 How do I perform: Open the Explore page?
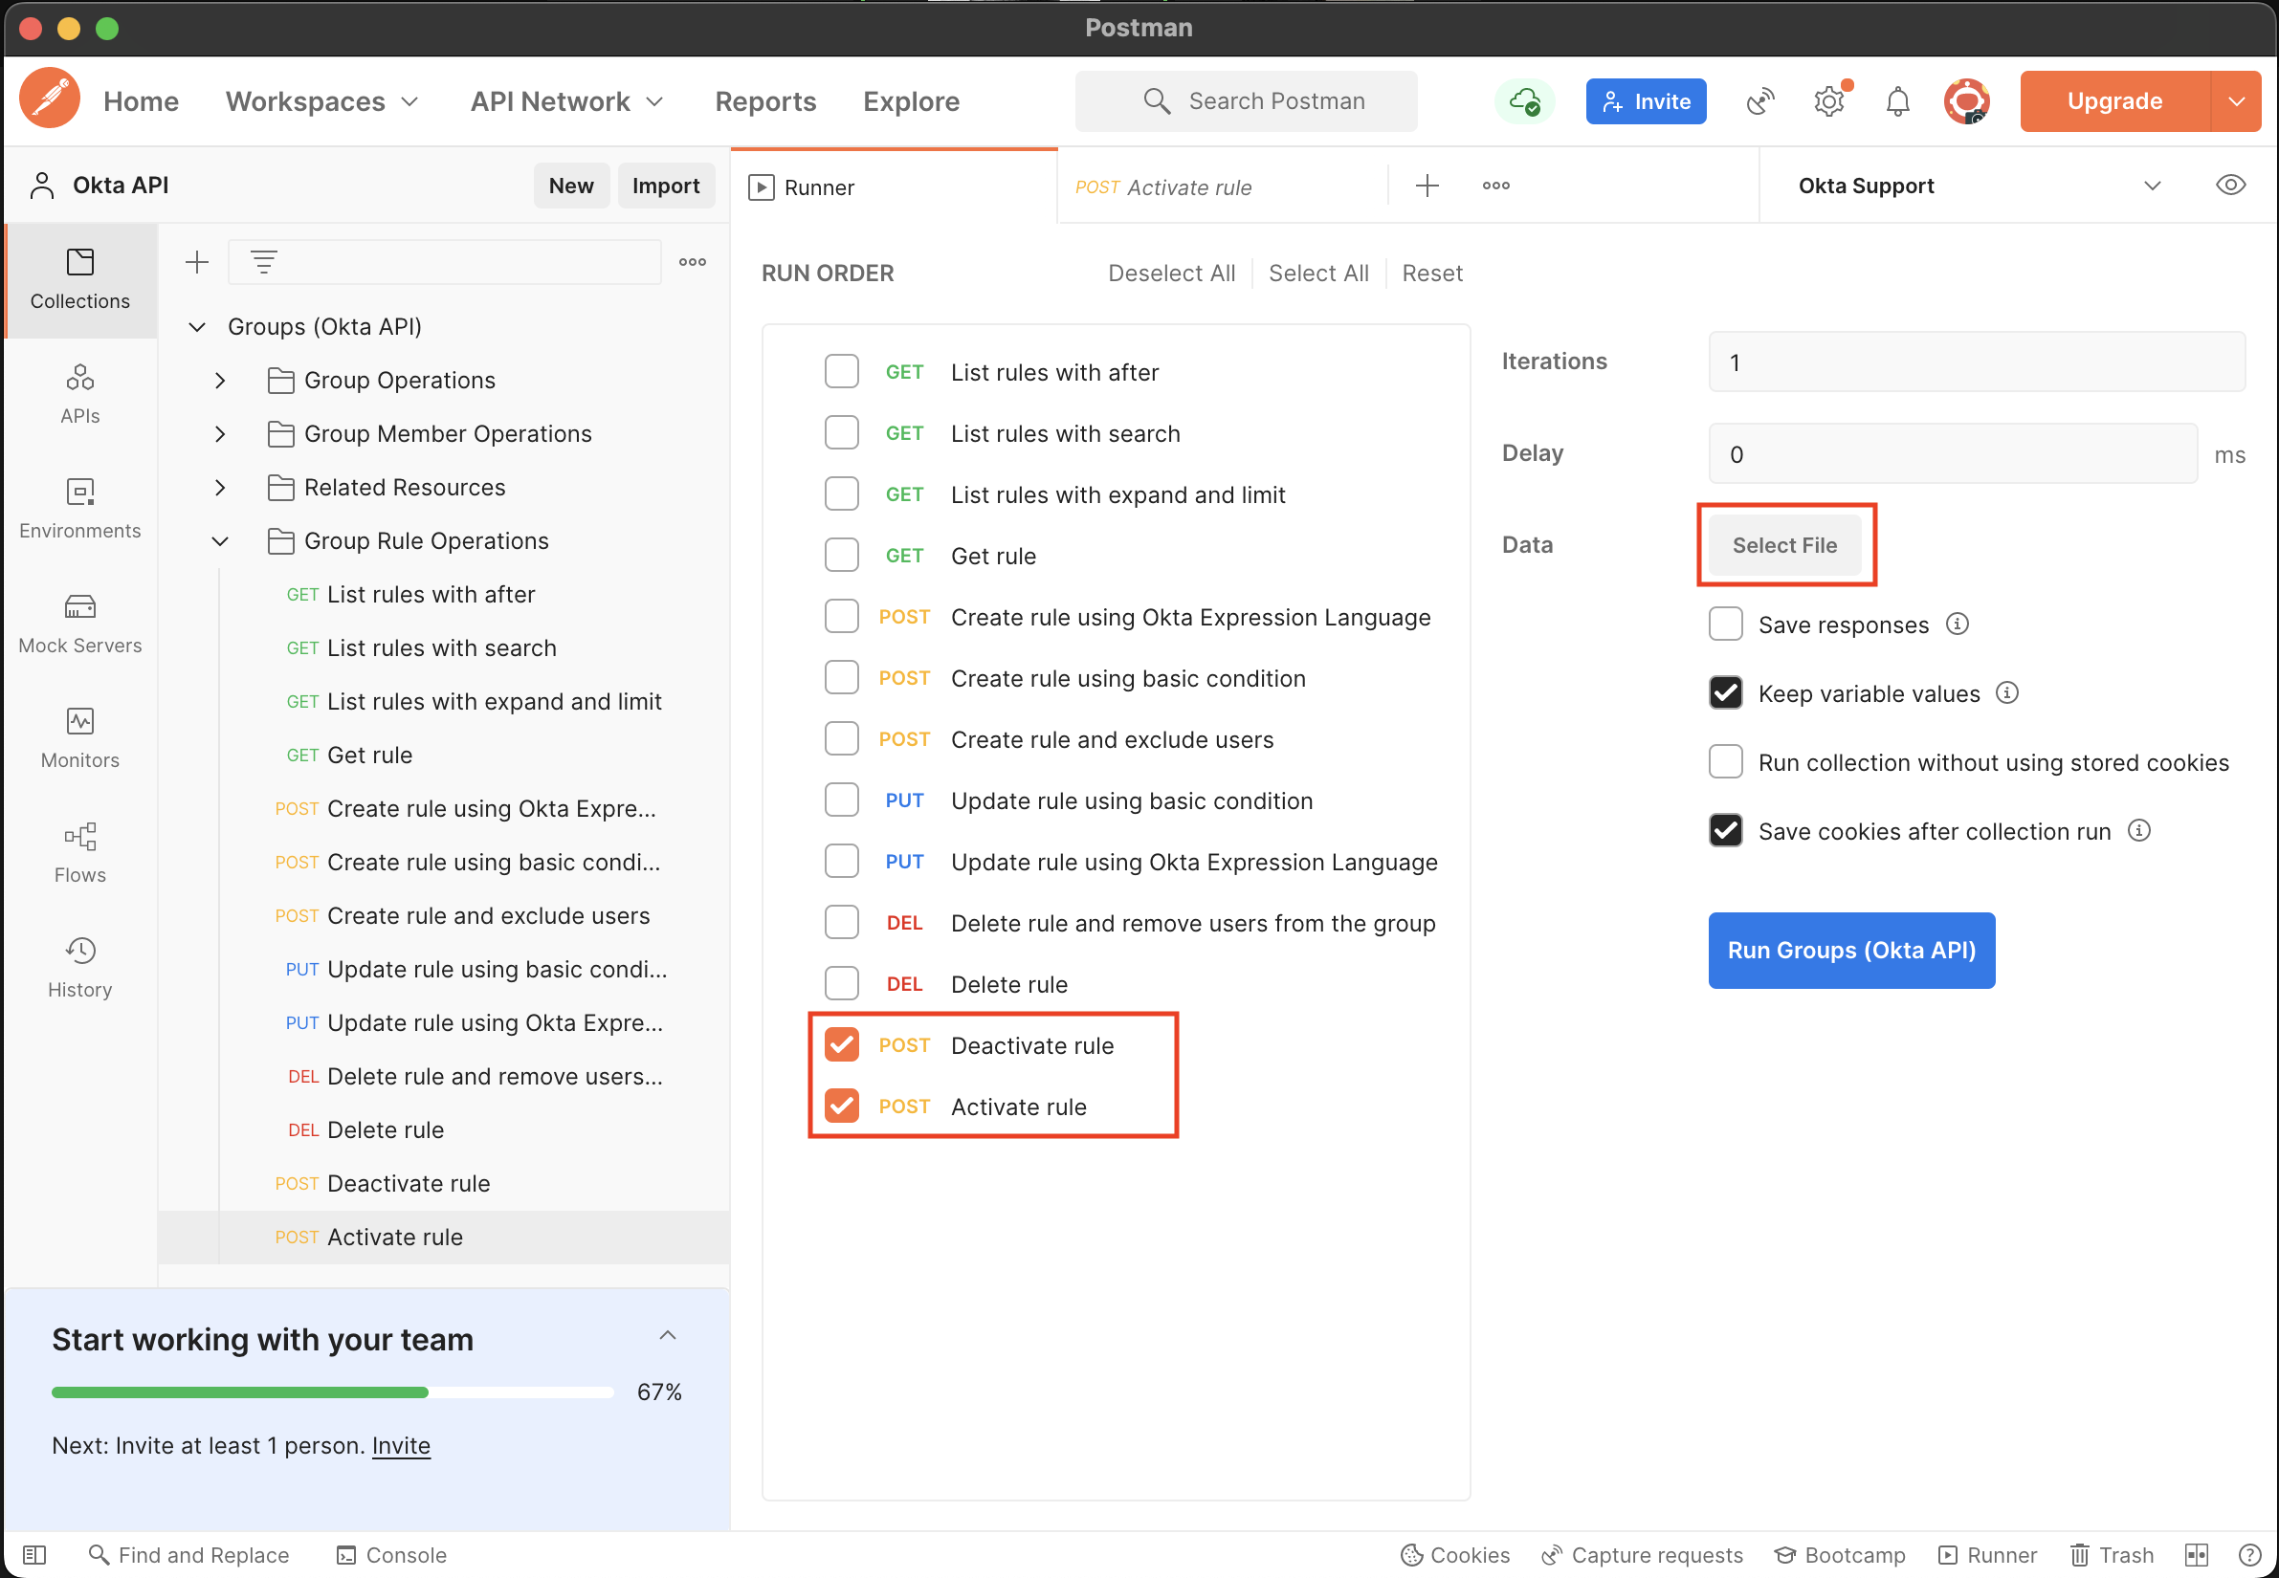pos(911,100)
